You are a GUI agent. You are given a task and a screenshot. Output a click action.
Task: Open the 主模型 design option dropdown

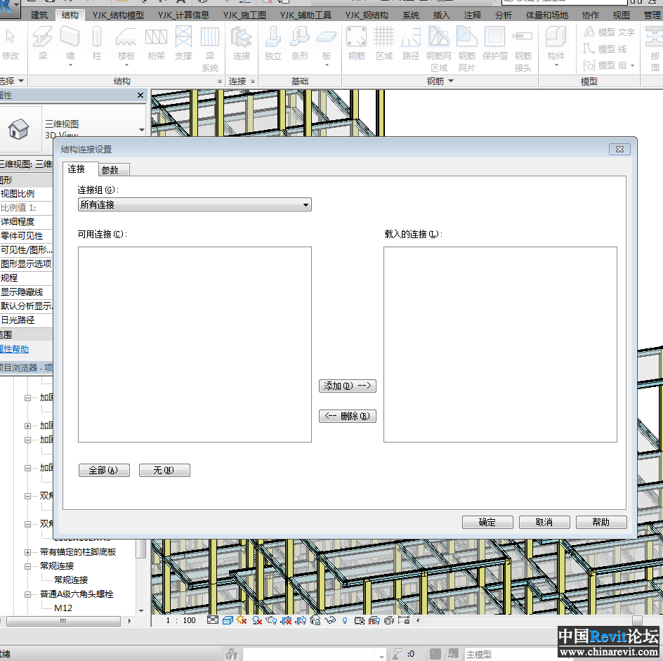[510, 655]
